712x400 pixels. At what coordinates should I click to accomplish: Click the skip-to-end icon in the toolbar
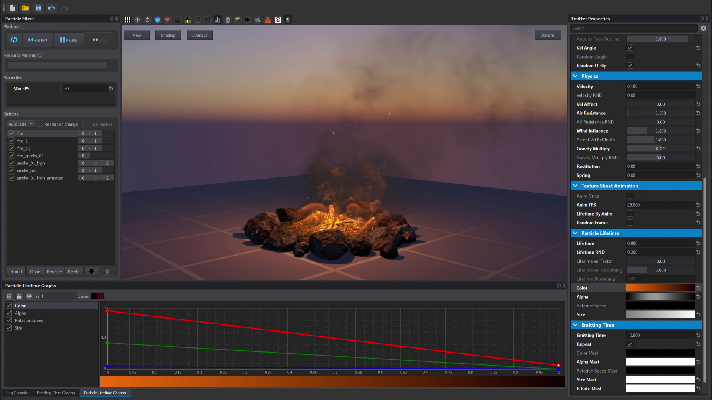[248, 20]
